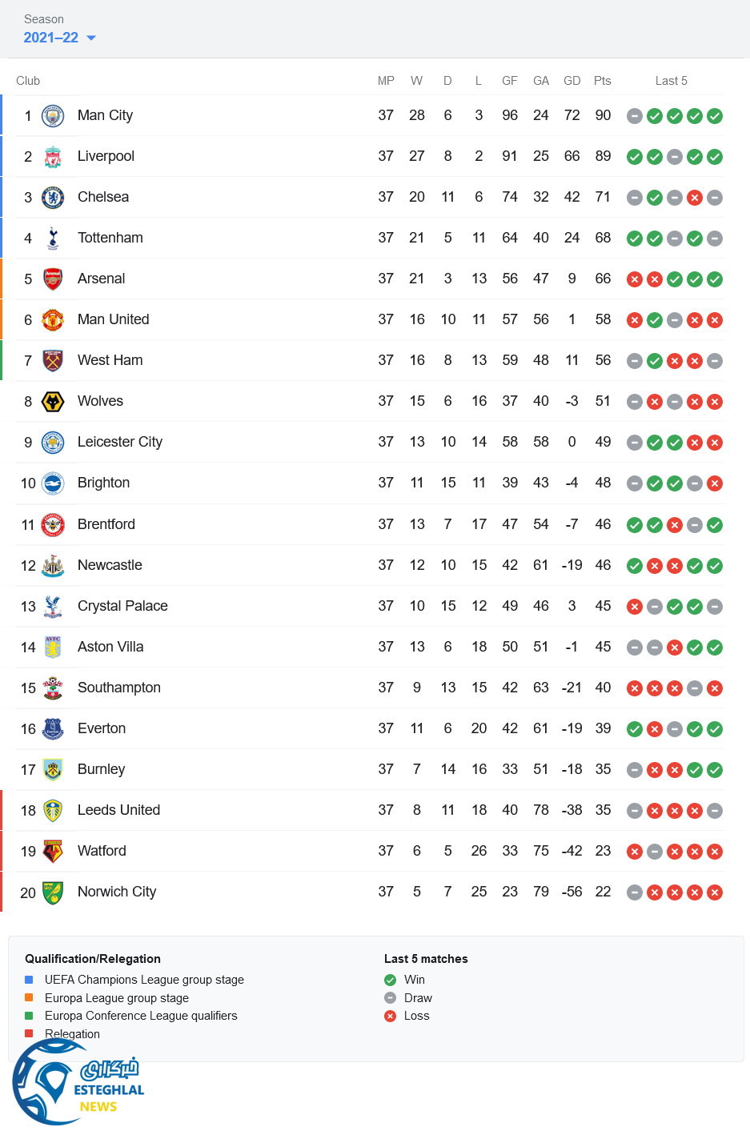Click the Liverpool club crest

[53, 157]
